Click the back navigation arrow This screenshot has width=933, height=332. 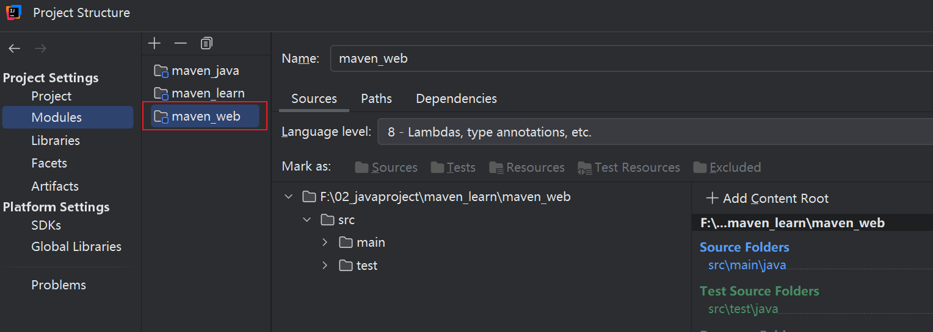(15, 49)
